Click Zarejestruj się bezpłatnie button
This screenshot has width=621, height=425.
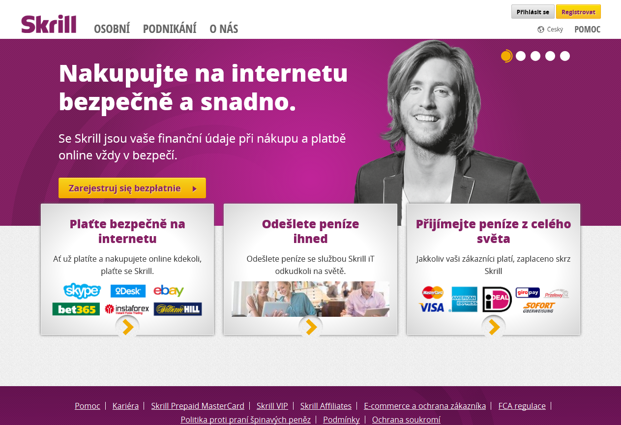coord(132,188)
